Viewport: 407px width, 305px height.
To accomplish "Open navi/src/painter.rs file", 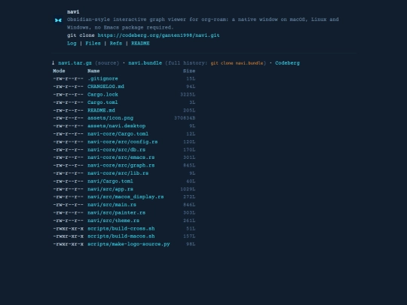I will (116, 212).
